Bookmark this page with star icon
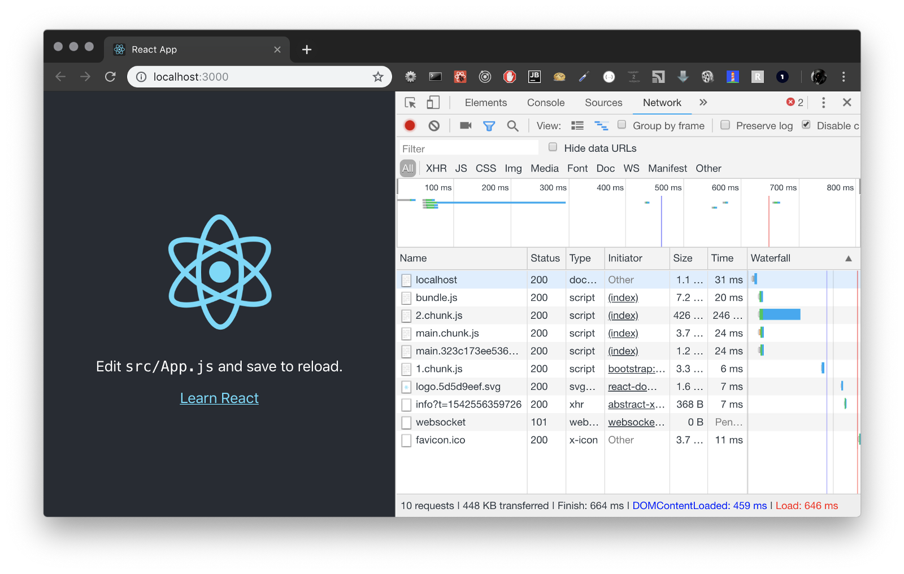The image size is (904, 574). (x=378, y=77)
